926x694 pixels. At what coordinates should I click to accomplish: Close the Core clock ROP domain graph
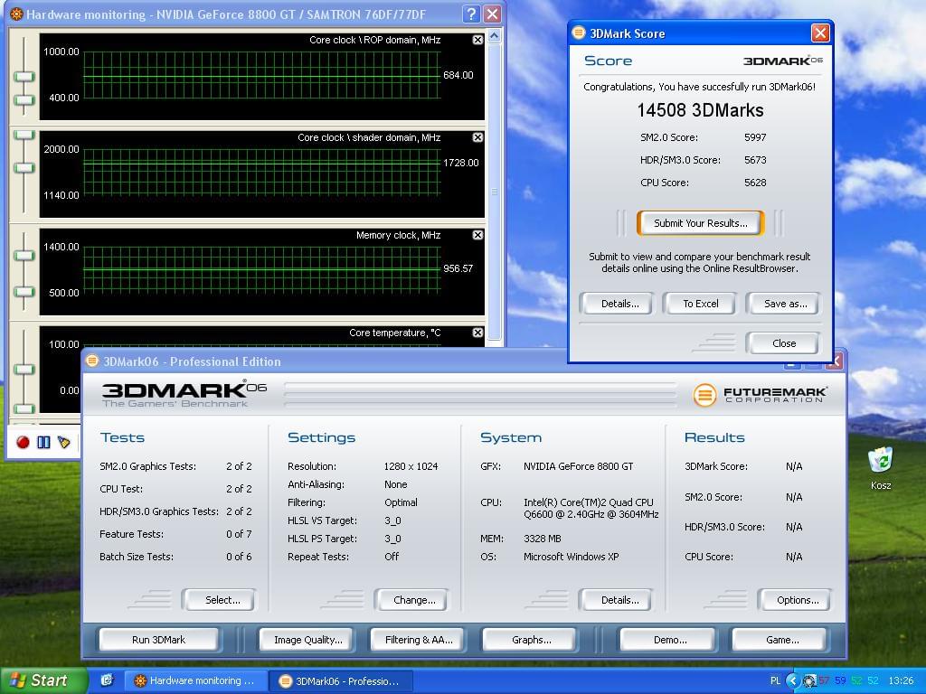[477, 40]
